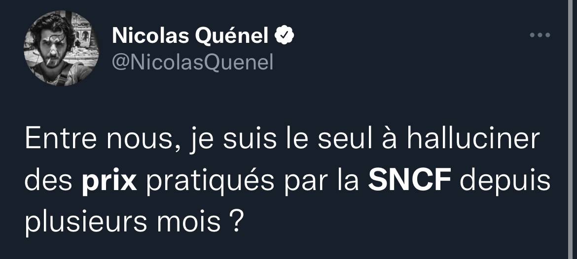Click the blue verified badge
The image size is (577, 259).
click(286, 35)
